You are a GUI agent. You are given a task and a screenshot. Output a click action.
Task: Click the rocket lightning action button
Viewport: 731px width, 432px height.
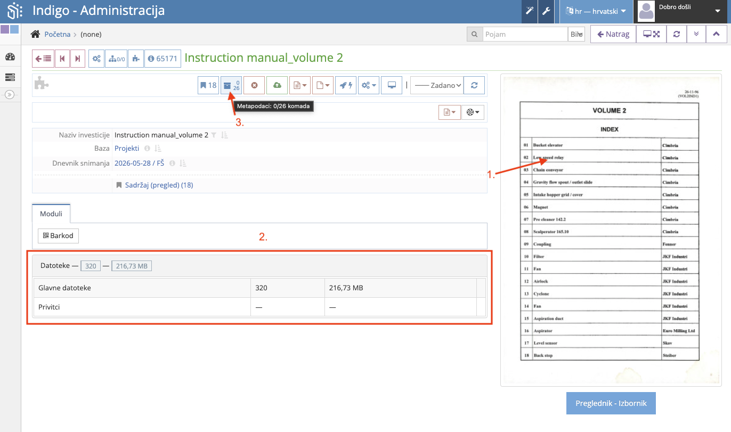coord(346,85)
